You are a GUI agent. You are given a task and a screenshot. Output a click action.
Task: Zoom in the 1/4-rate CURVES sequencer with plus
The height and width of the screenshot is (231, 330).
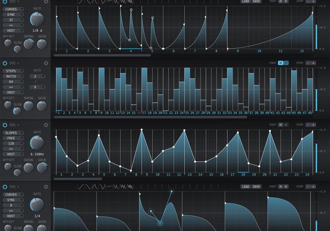coord(313,186)
